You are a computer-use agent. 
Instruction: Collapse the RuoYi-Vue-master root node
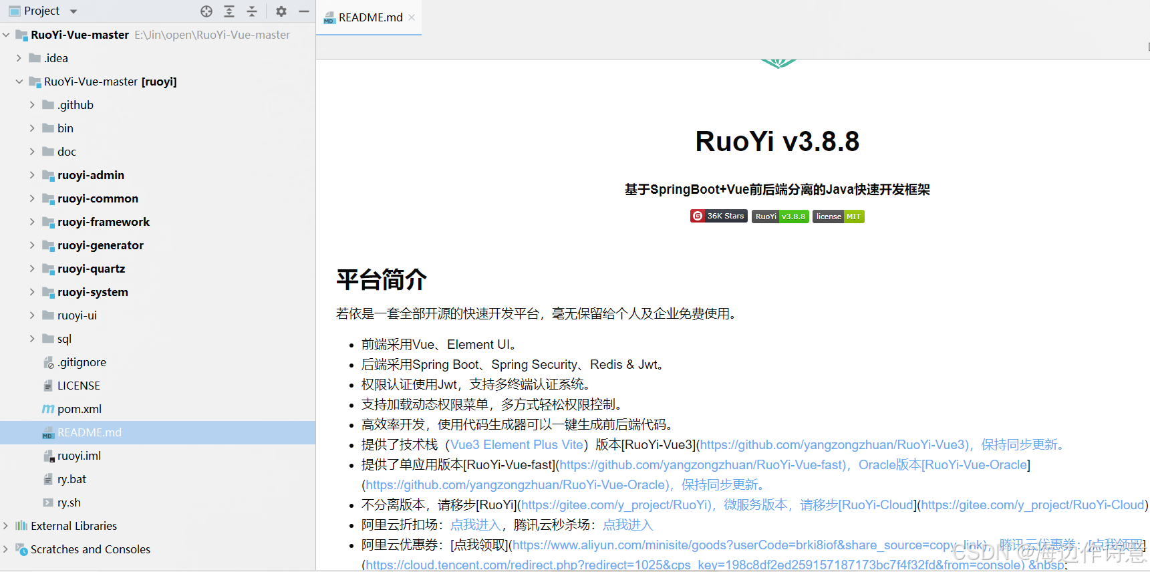[x=6, y=35]
